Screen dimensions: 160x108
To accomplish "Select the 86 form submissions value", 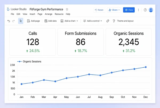I will [x=81, y=42].
